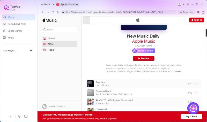Click the red Sign In button
Image resolution: width=207 pixels, height=122 pixels.
pos(196,20)
